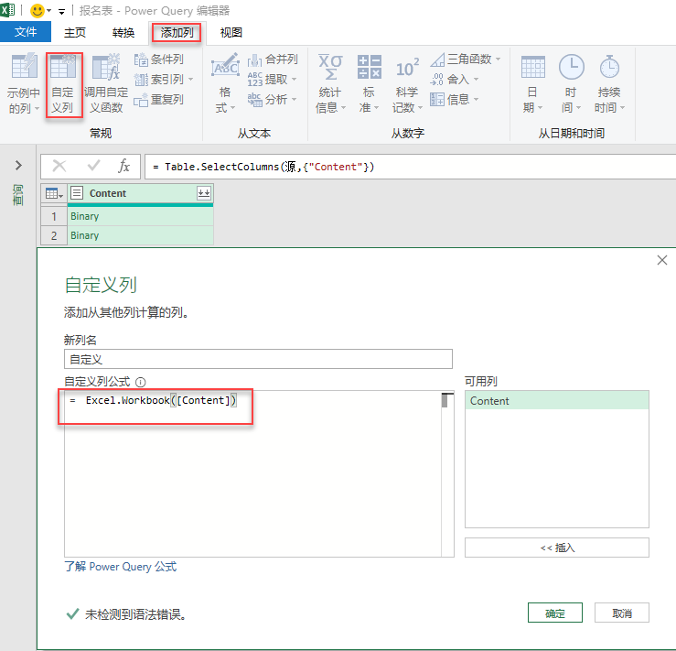
Task: Open the Extract (提取) menu
Action: point(272,80)
